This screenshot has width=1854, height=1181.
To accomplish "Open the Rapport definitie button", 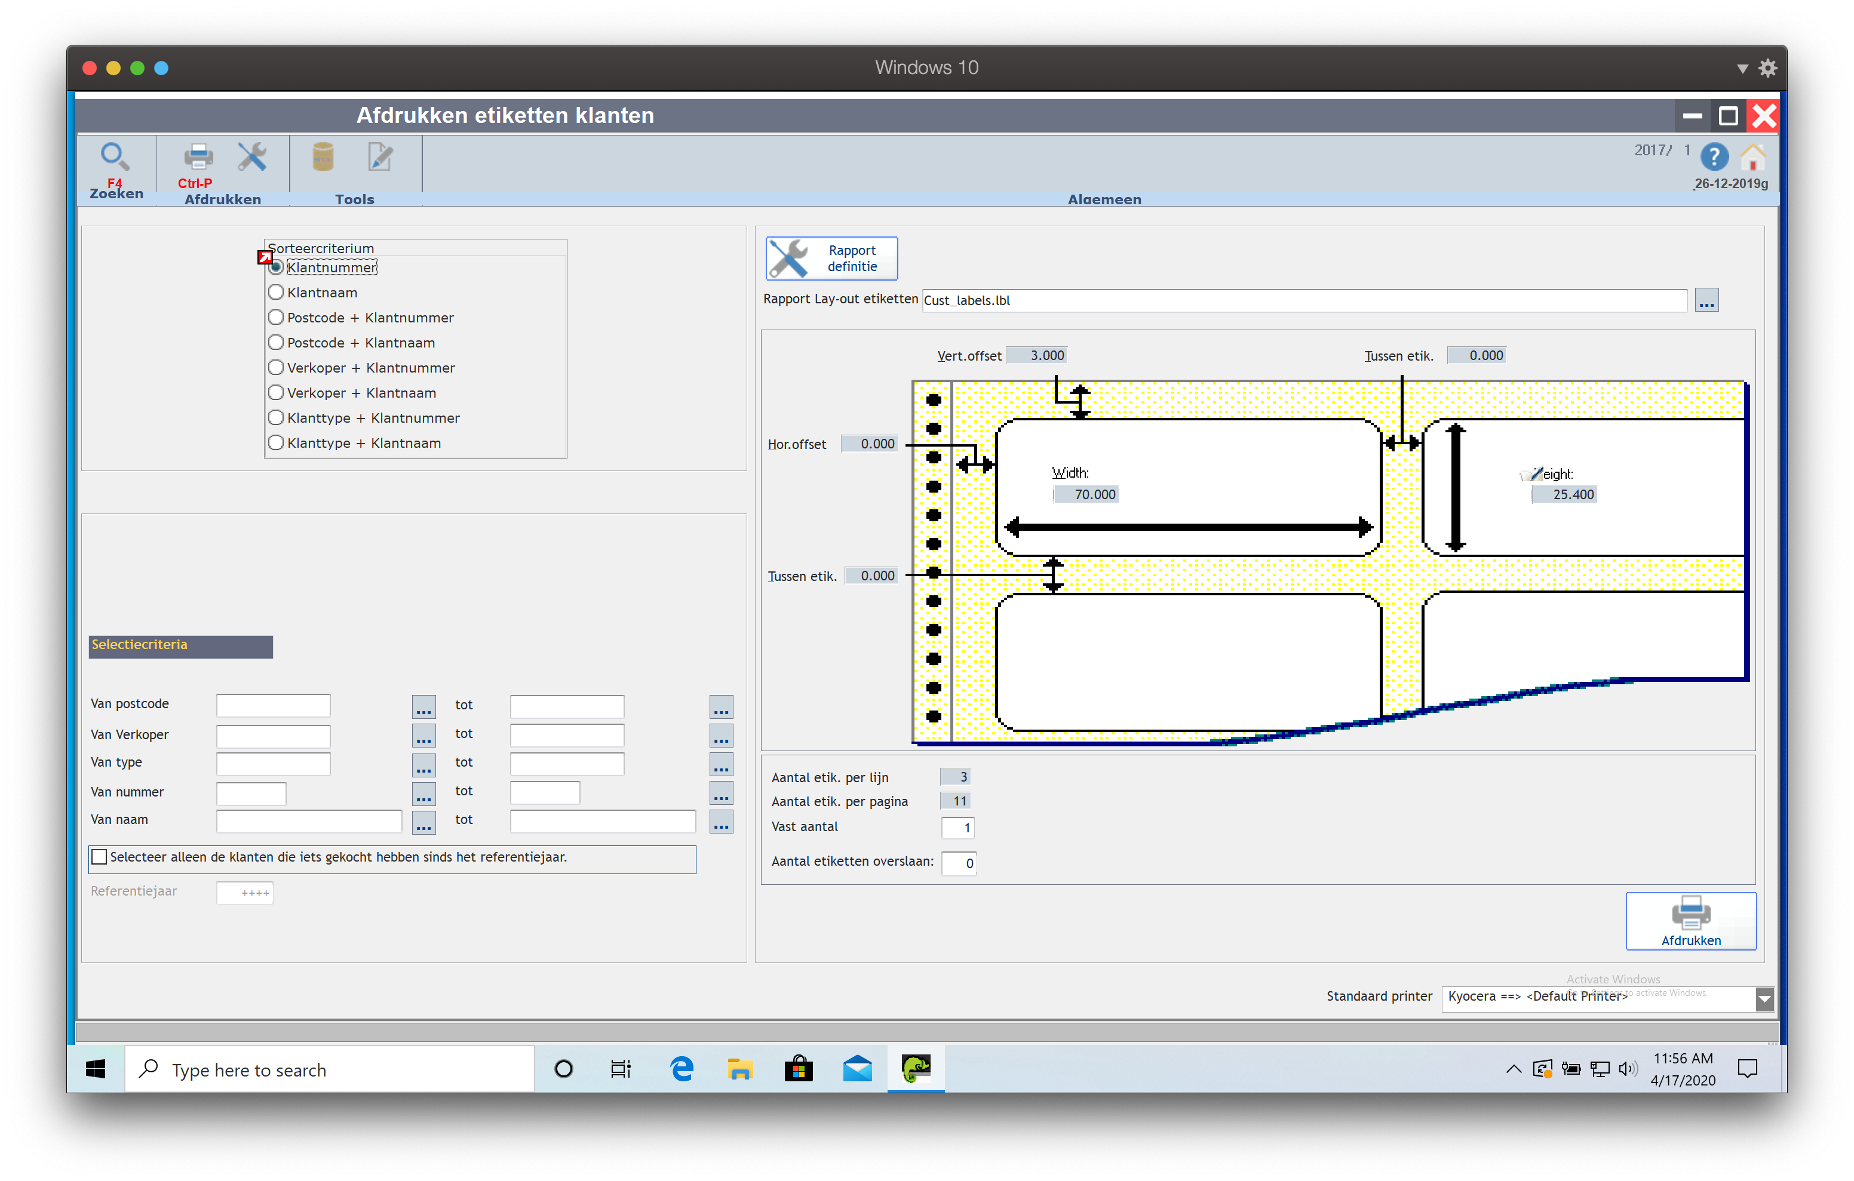I will tap(831, 259).
